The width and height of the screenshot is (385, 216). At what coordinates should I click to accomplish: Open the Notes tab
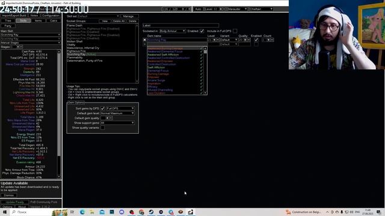[x=34, y=16]
